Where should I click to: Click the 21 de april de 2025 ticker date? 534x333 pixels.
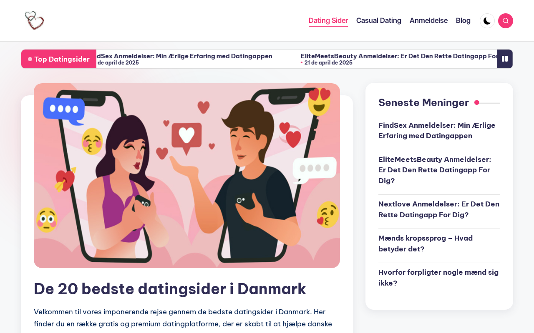328,63
